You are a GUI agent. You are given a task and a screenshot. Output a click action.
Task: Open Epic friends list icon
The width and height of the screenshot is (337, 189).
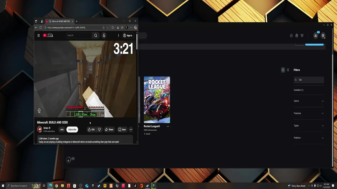coord(316,35)
